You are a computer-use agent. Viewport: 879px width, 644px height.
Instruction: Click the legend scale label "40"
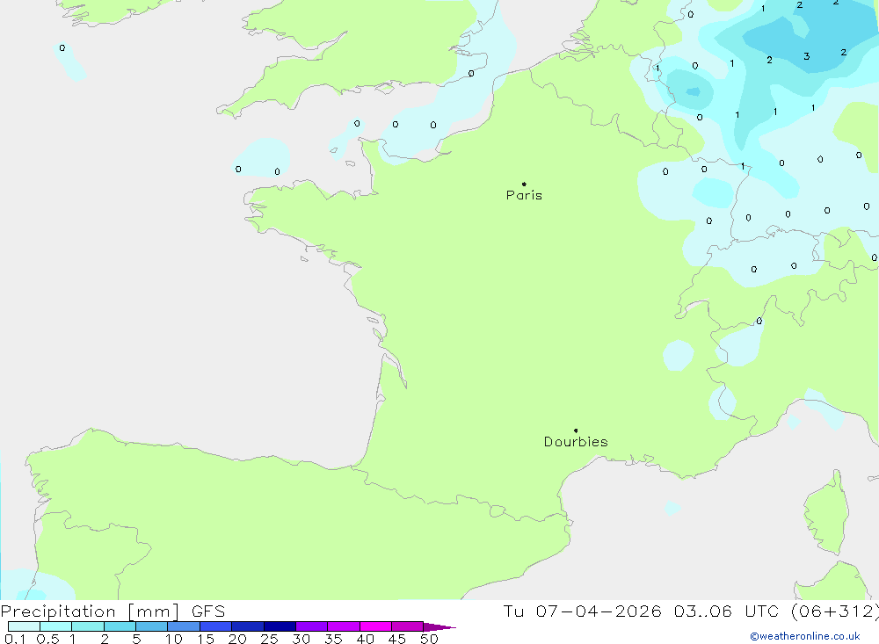pos(365,639)
